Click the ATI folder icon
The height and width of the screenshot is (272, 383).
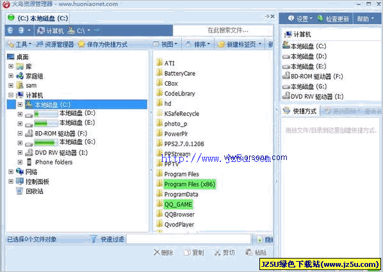[159, 63]
